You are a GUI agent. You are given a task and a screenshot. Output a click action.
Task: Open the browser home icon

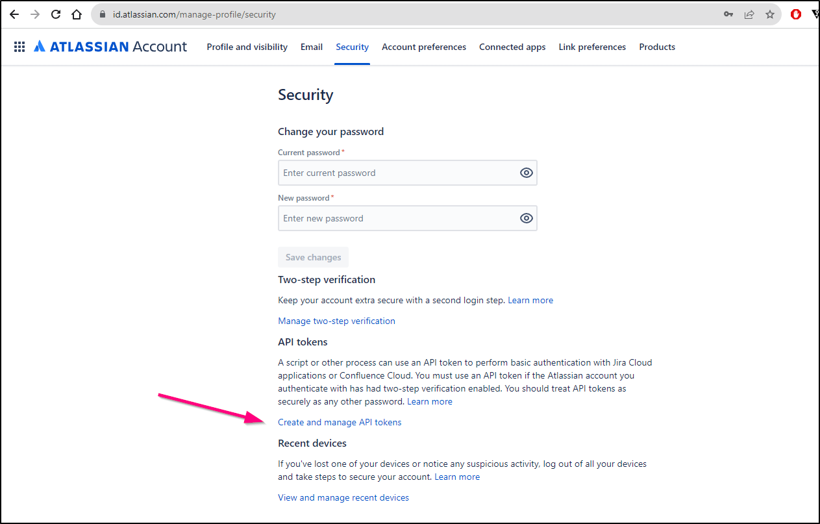(x=77, y=14)
